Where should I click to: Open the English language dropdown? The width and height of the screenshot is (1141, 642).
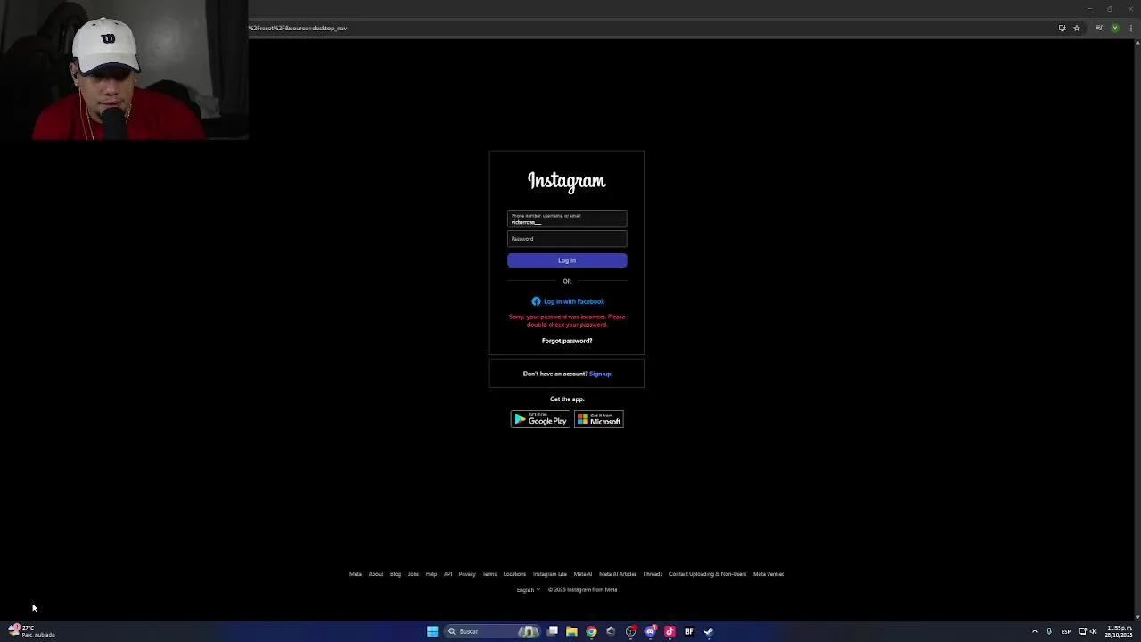pos(529,589)
